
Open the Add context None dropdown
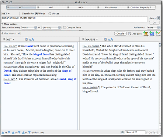coord(153,28)
